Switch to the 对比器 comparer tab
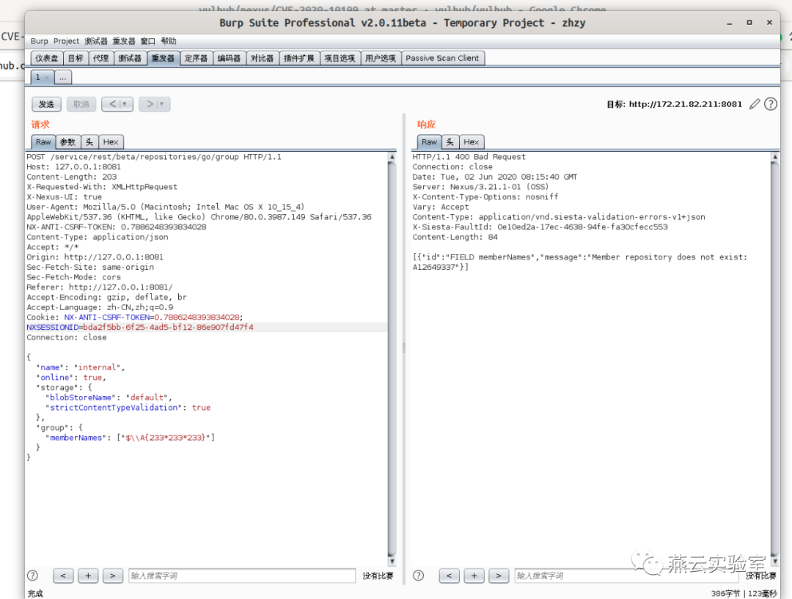 262,58
